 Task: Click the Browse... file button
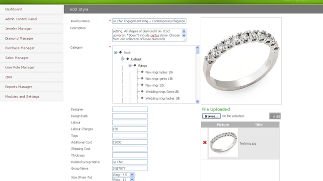point(211,116)
